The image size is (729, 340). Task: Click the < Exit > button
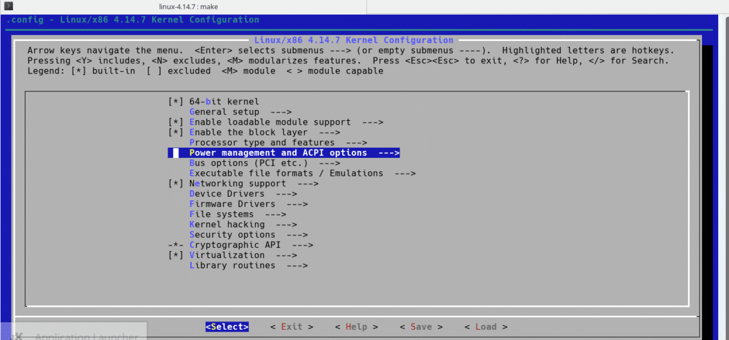[x=292, y=327]
